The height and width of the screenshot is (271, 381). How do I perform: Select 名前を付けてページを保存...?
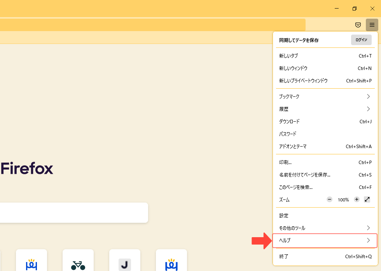(325, 175)
